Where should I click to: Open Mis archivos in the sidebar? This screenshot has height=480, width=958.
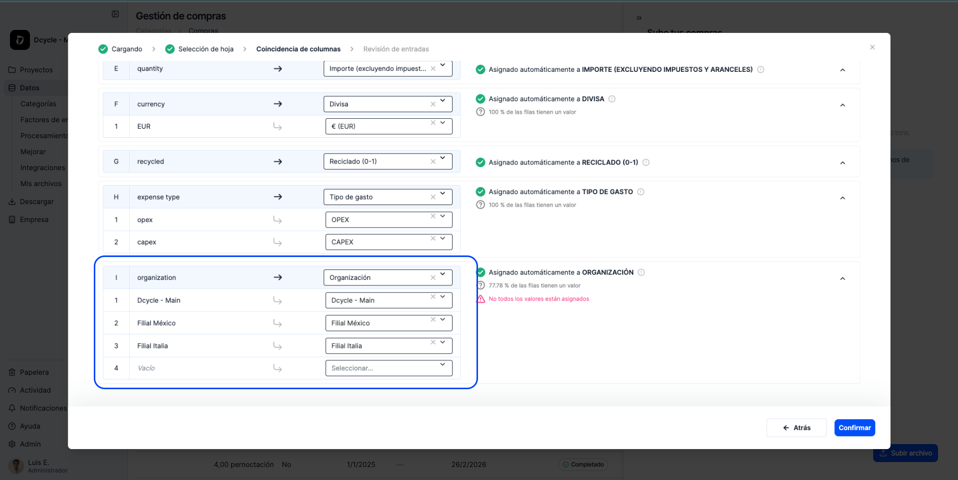coord(41,184)
